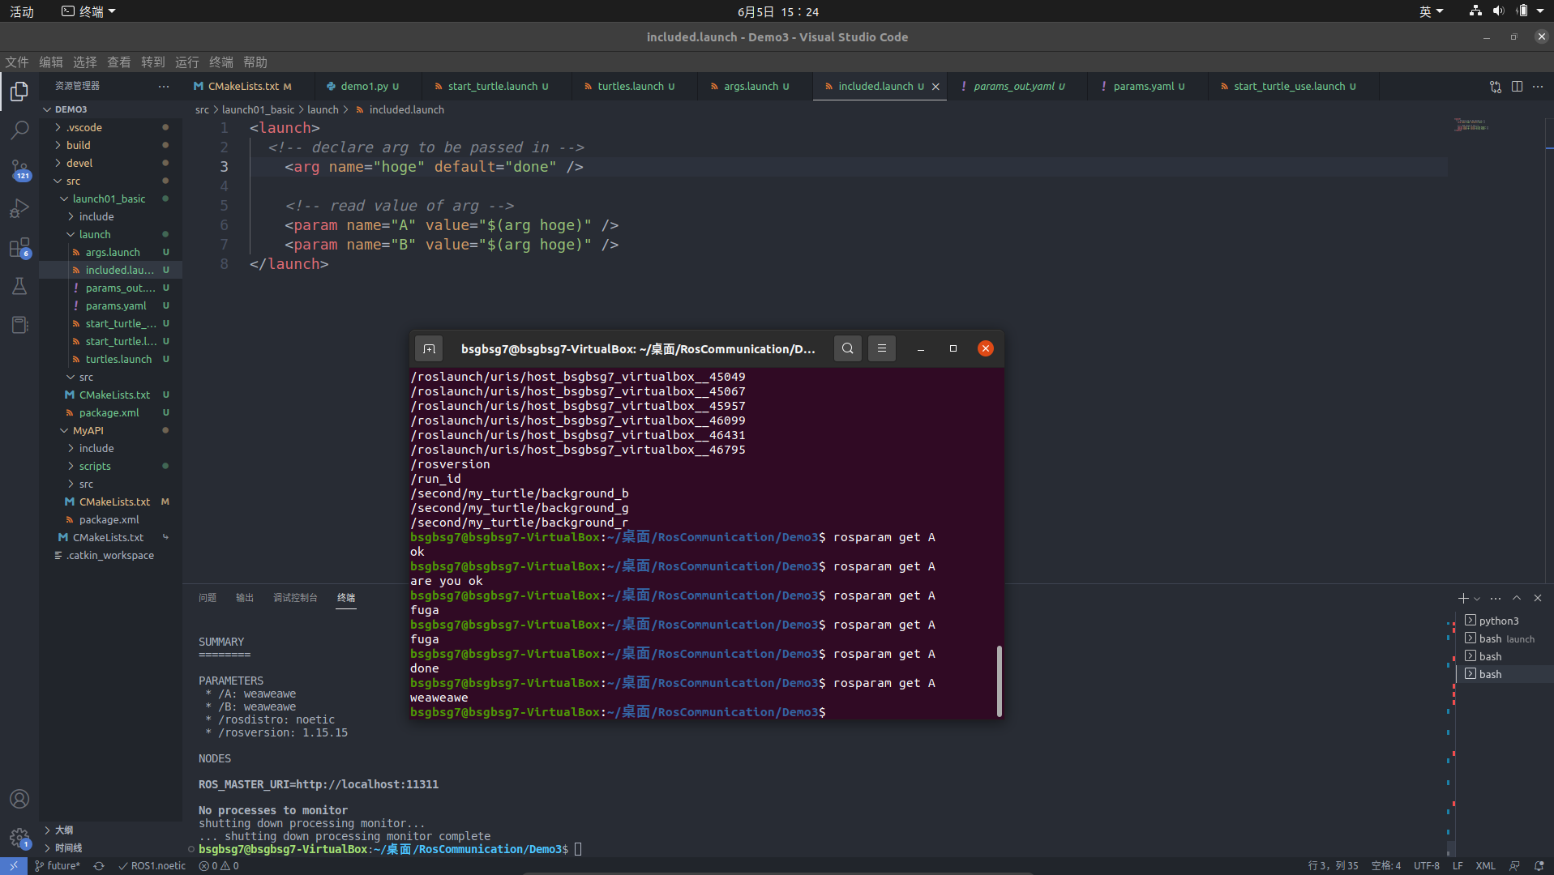Switch to CMakeLists.txt editor tab
This screenshot has height=875, width=1554.
pyautogui.click(x=242, y=86)
